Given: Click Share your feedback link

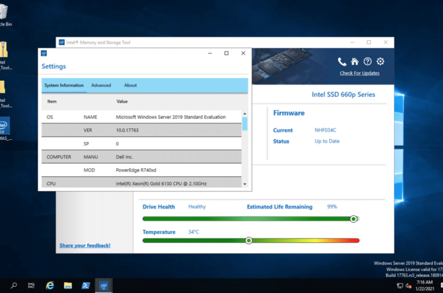Looking at the screenshot, I should (85, 245).
